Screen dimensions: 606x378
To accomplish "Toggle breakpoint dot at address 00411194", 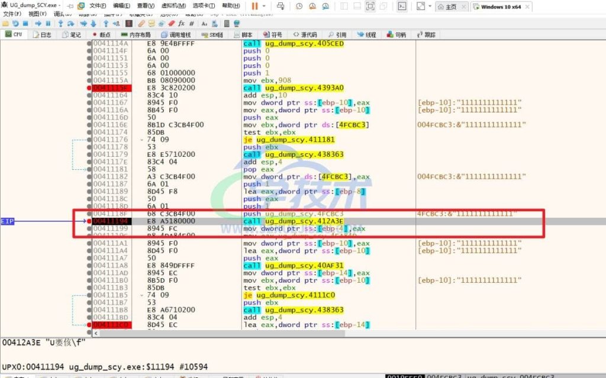I will (x=89, y=221).
